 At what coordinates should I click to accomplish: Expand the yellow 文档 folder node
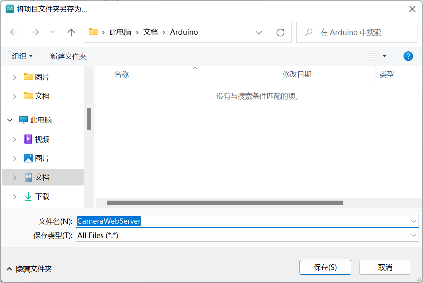(15, 96)
